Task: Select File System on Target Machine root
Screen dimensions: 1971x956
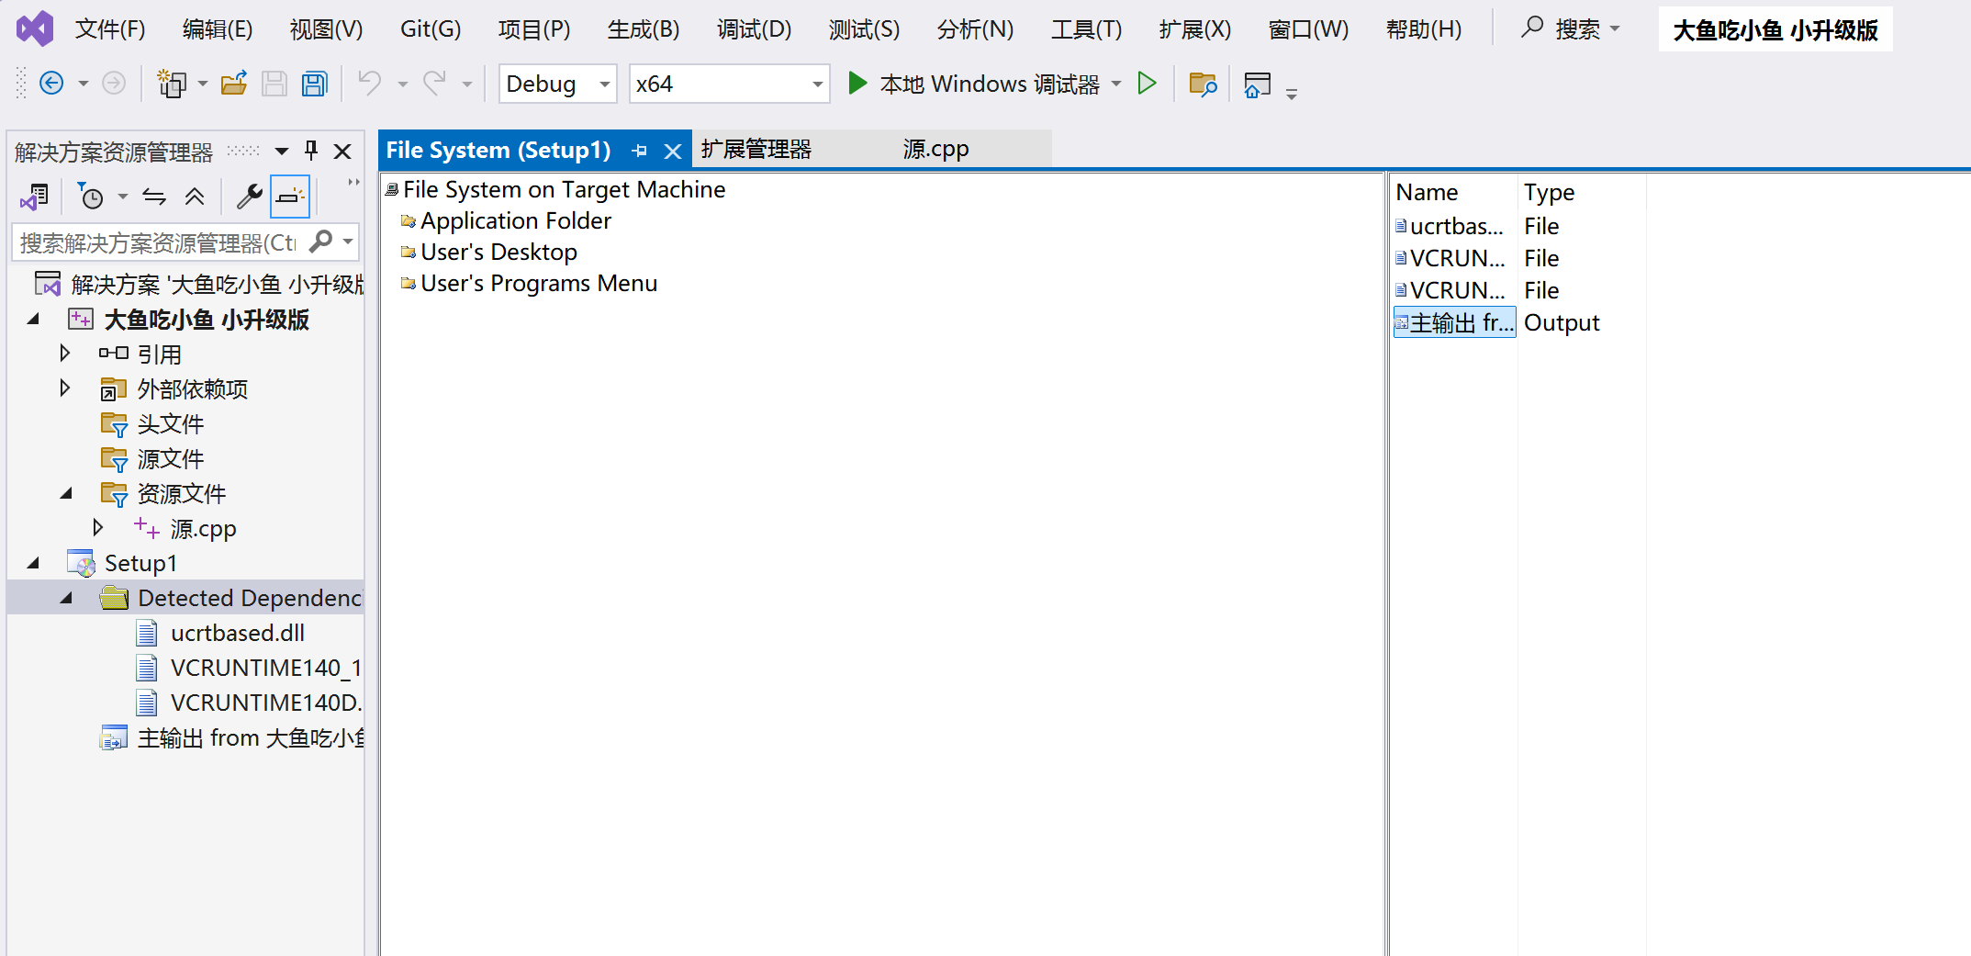Action: point(564,189)
